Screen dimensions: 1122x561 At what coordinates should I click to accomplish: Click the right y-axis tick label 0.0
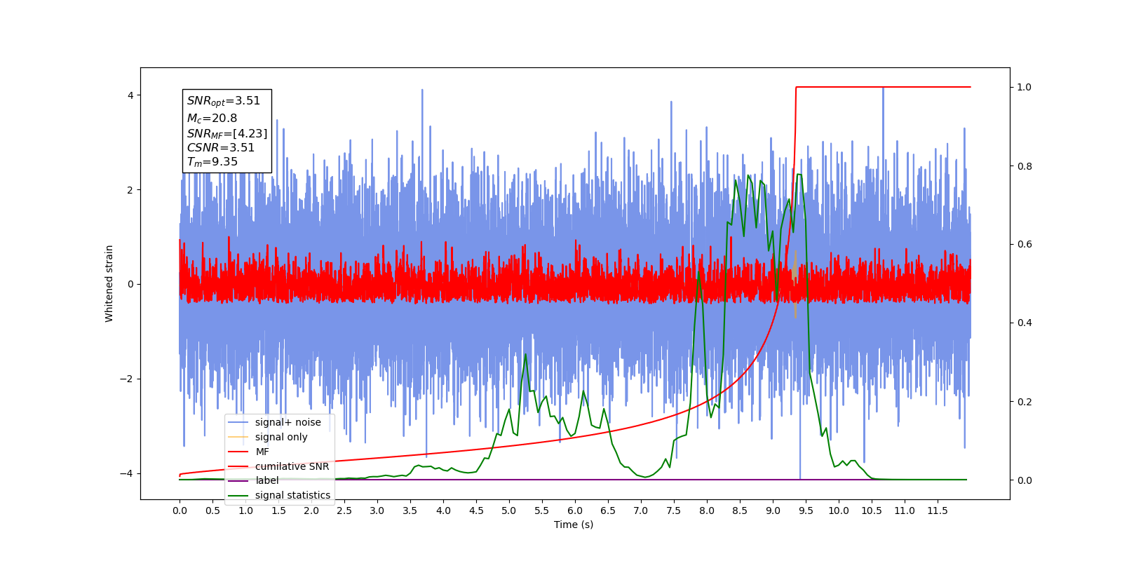pyautogui.click(x=1025, y=480)
